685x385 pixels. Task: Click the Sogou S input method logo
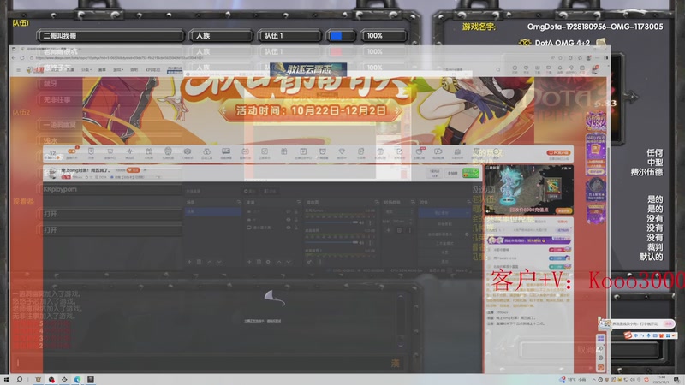pyautogui.click(x=628, y=335)
